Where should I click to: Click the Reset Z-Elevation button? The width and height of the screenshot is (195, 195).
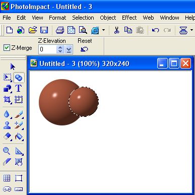point(84,49)
